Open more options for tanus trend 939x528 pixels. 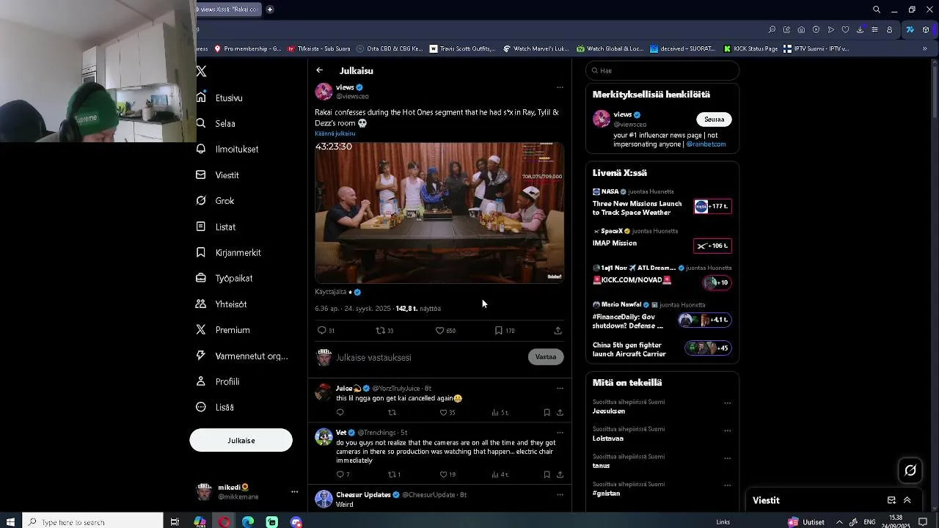(x=728, y=458)
